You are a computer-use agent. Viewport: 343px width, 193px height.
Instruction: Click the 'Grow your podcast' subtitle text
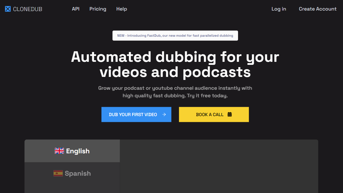pyautogui.click(x=175, y=88)
